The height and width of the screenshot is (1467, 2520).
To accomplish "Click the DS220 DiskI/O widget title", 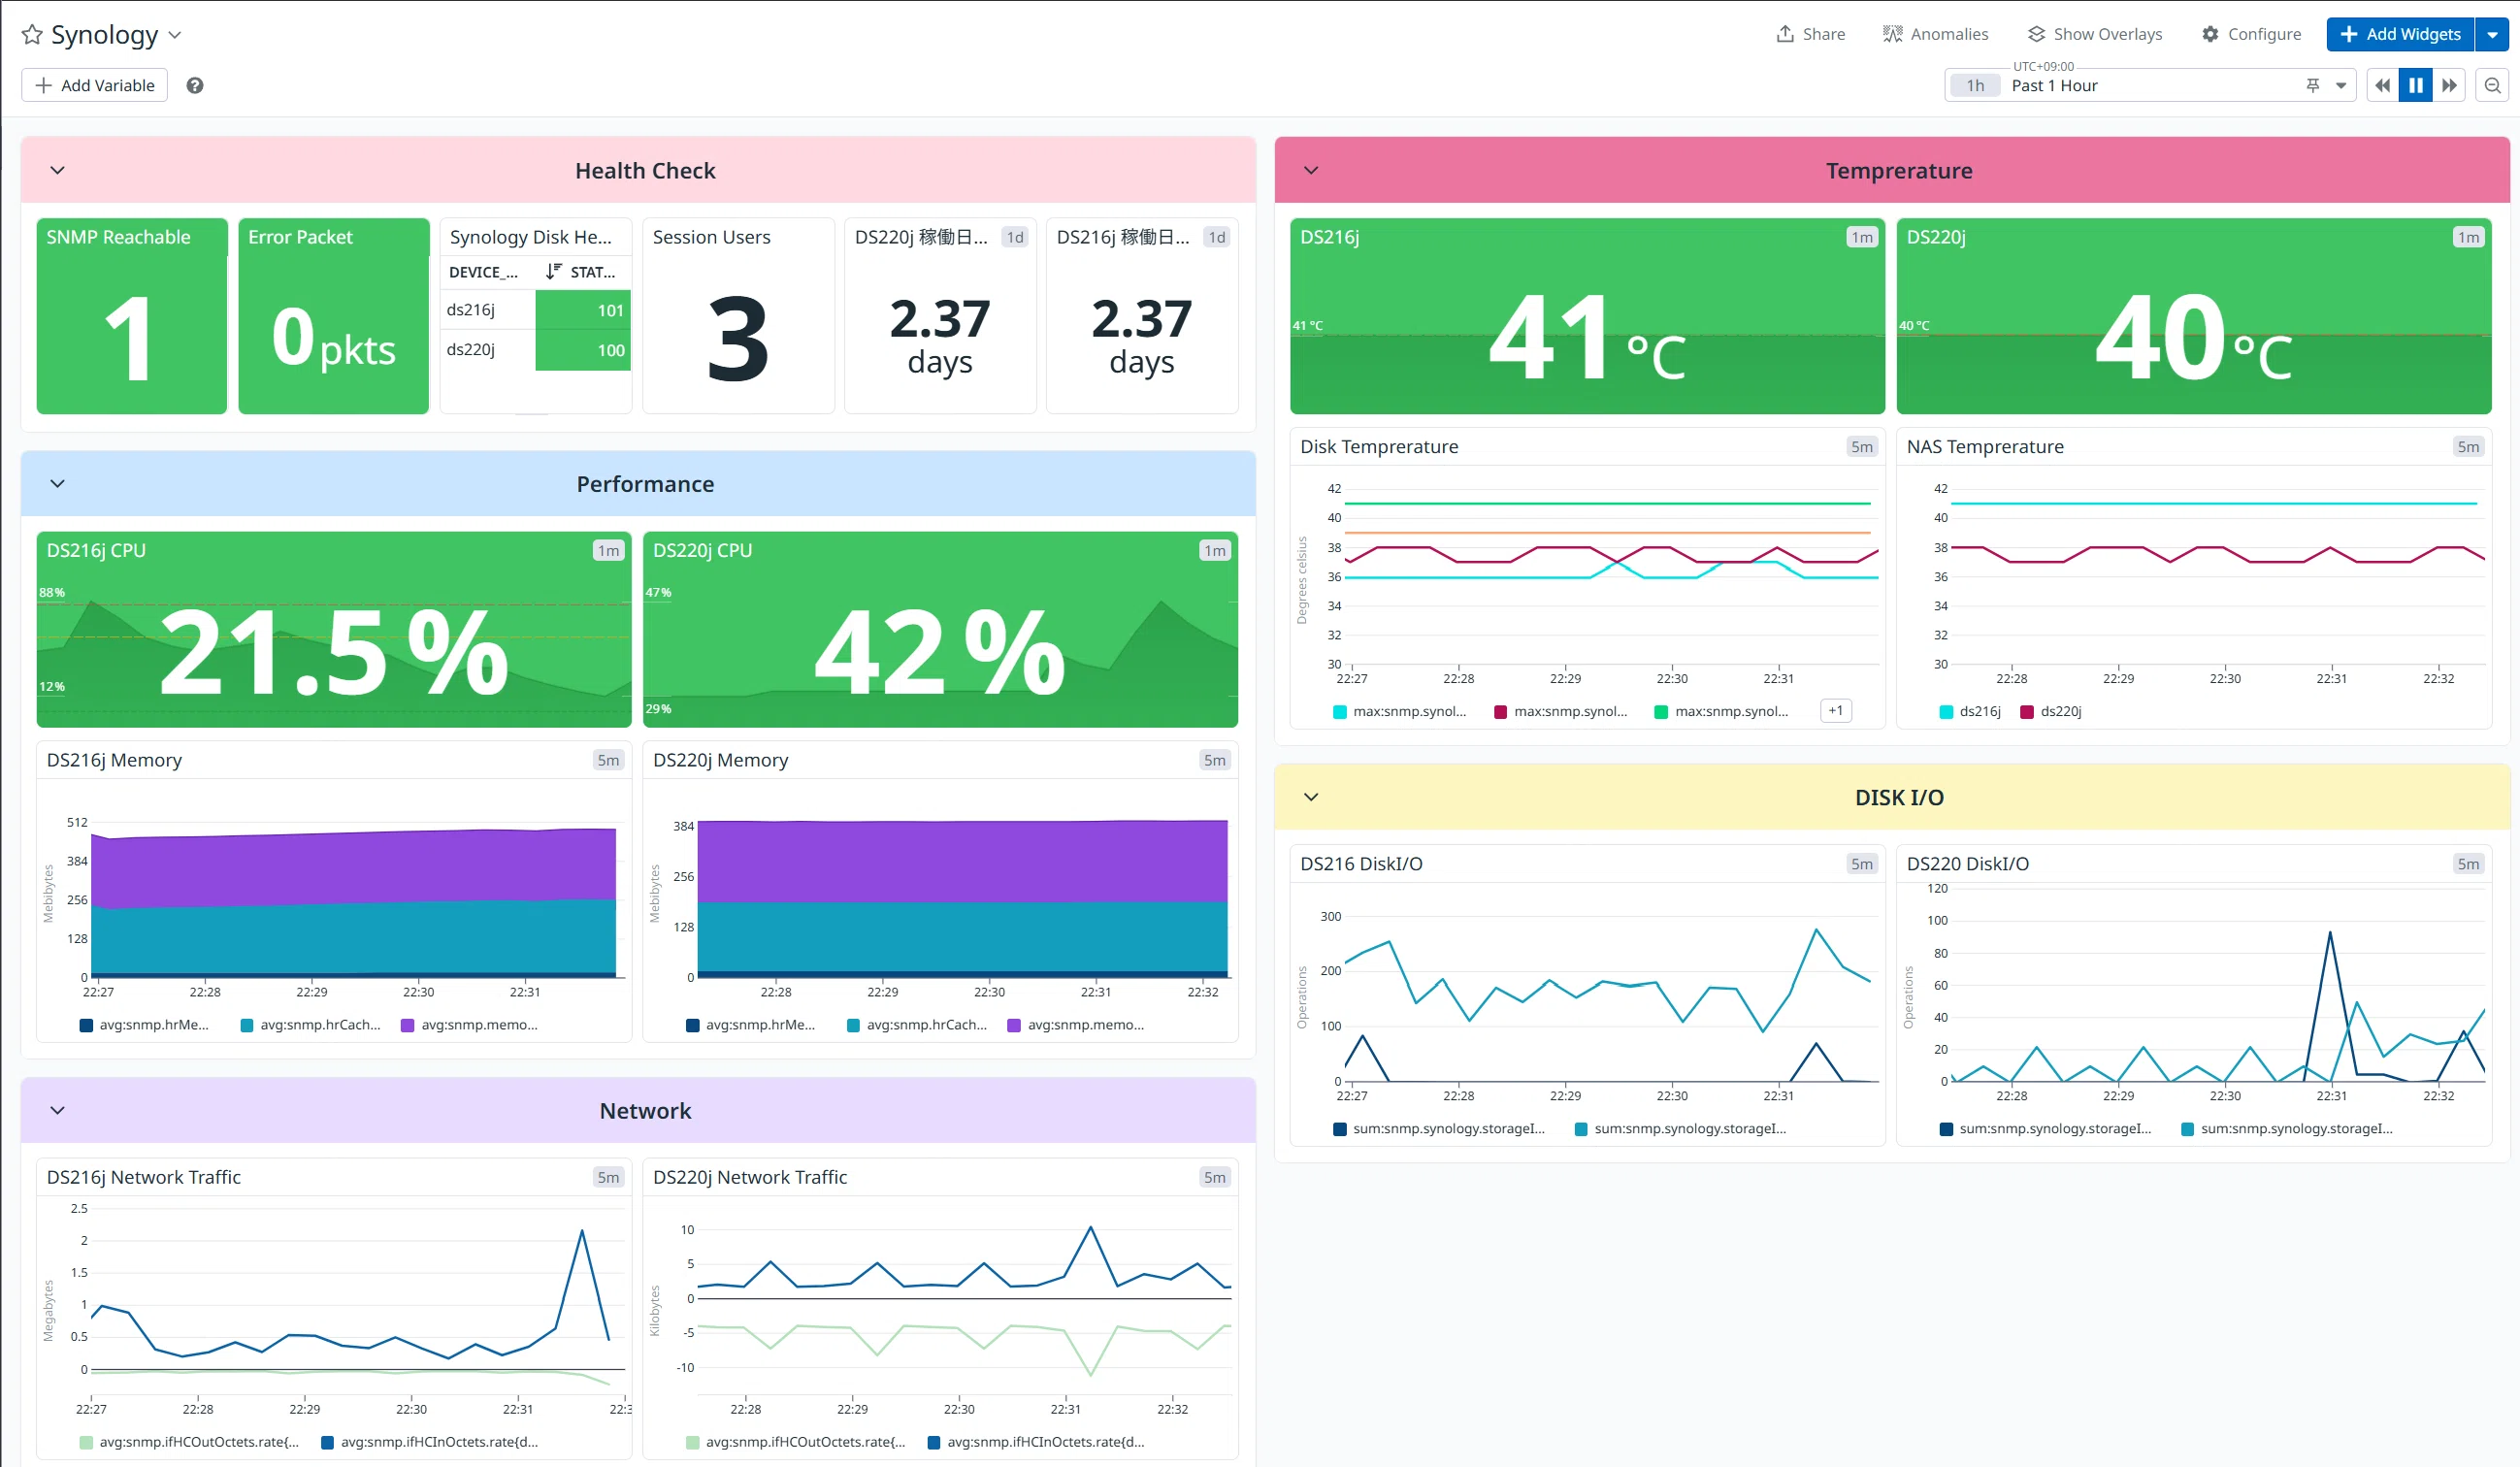I will 1967,864.
